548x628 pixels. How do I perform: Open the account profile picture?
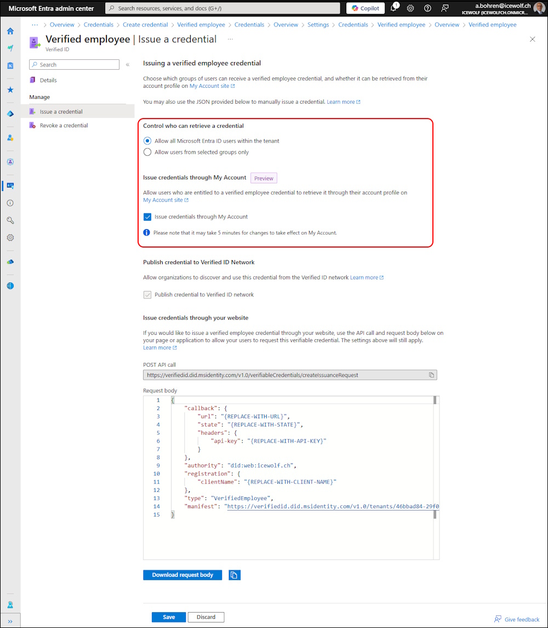click(x=539, y=8)
